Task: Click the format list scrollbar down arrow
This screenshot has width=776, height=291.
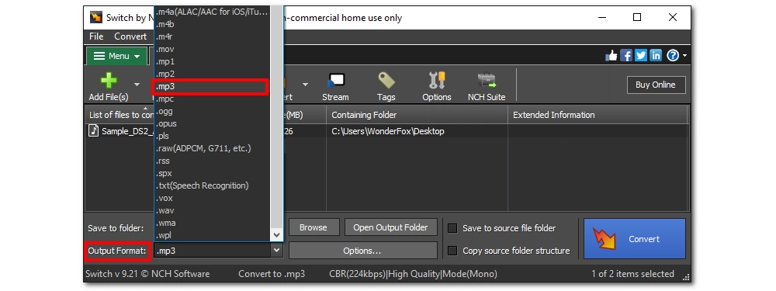Action: [277, 236]
